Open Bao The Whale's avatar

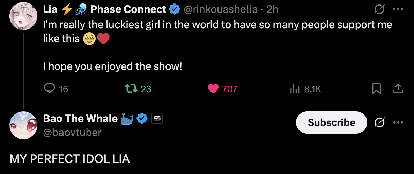23,125
